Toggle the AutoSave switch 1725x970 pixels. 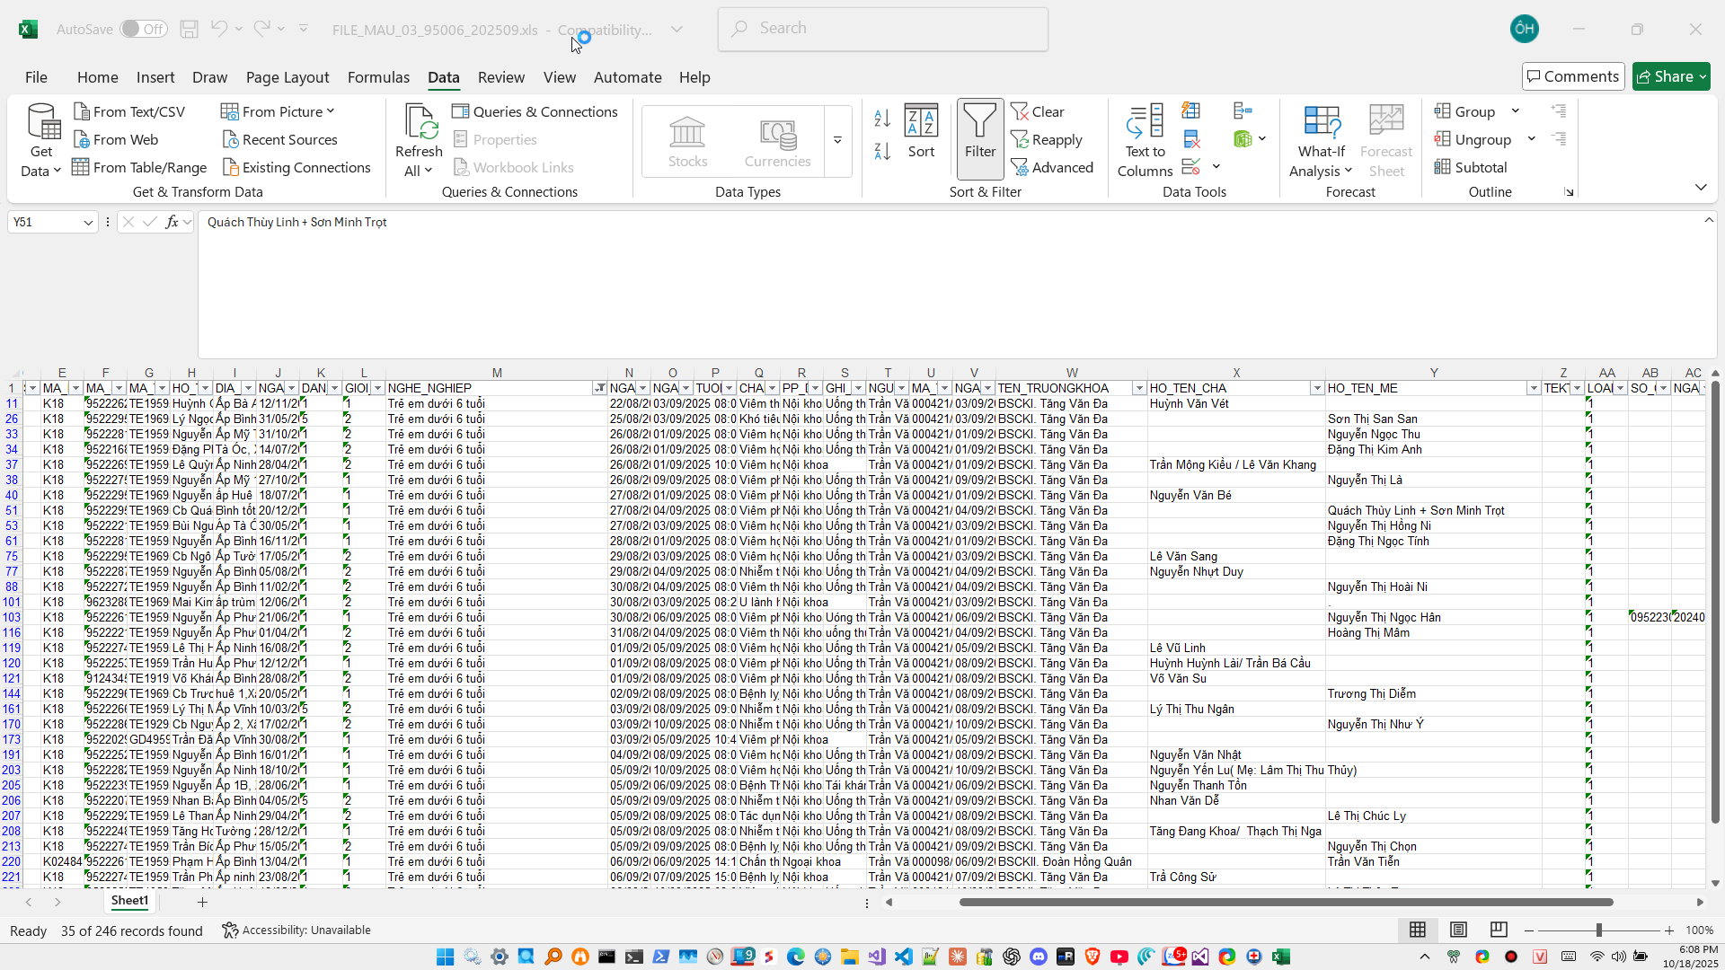click(144, 29)
